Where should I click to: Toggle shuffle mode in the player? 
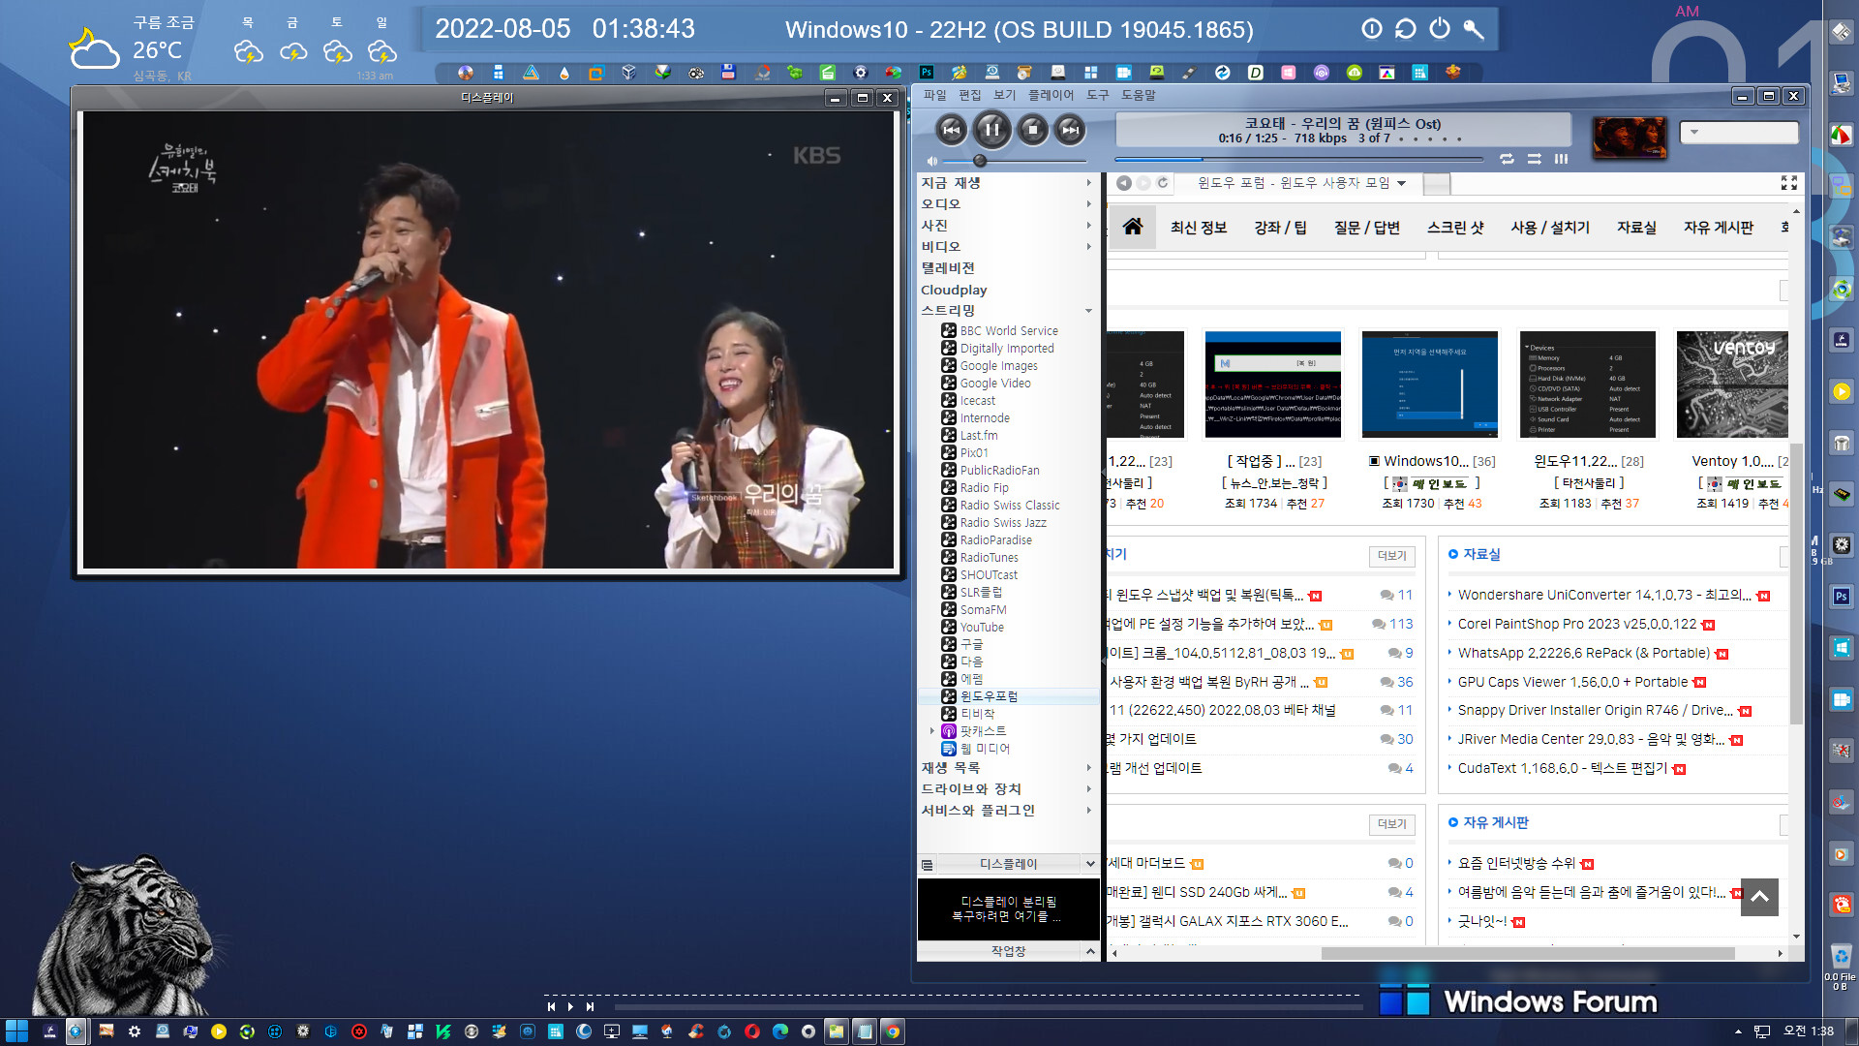click(1535, 159)
